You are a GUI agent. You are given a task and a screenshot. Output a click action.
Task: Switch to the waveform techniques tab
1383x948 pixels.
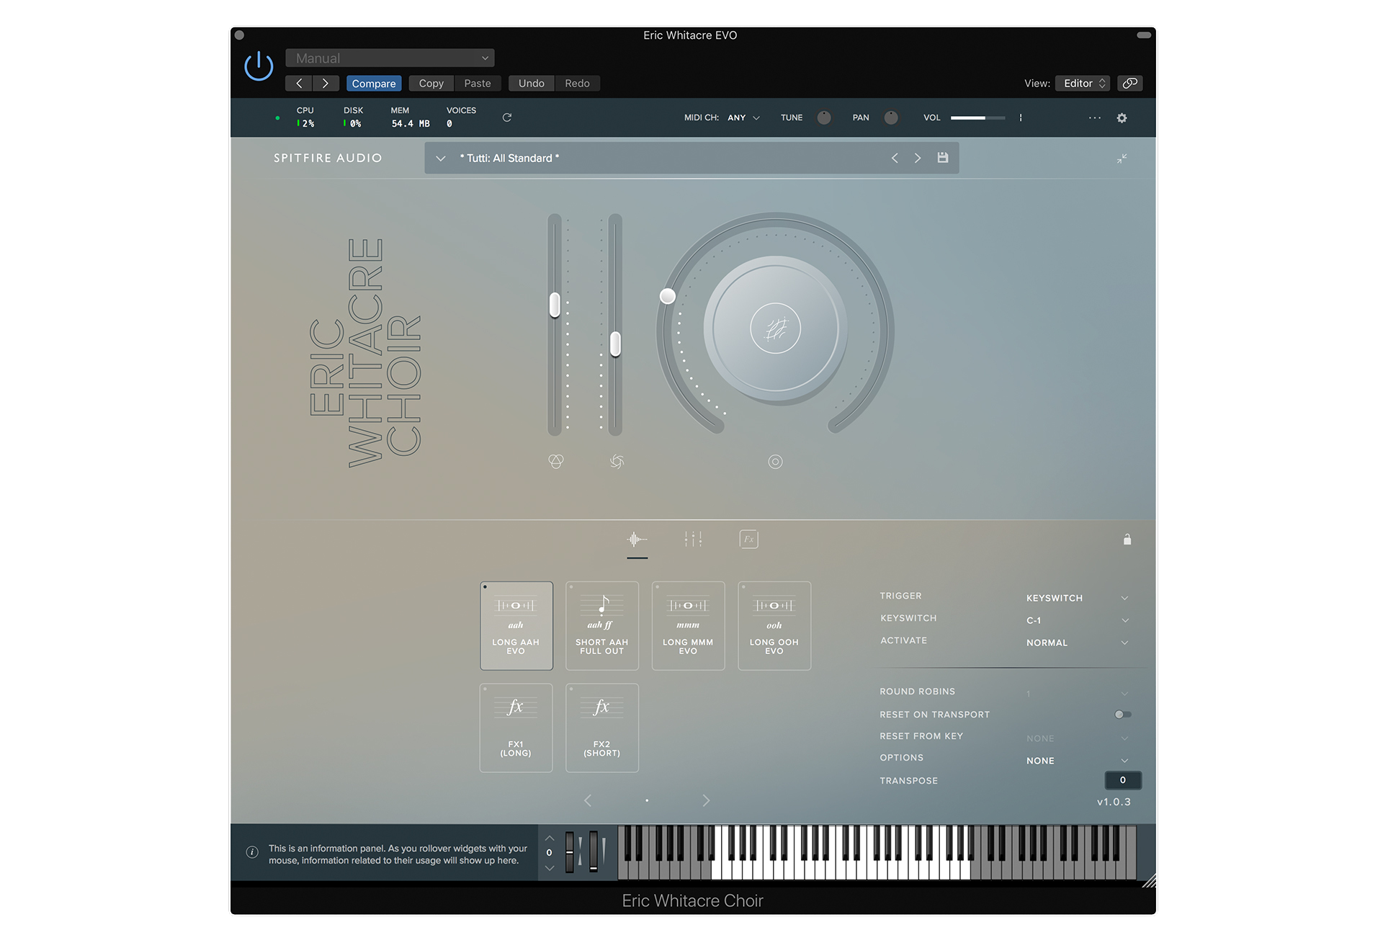click(x=637, y=540)
